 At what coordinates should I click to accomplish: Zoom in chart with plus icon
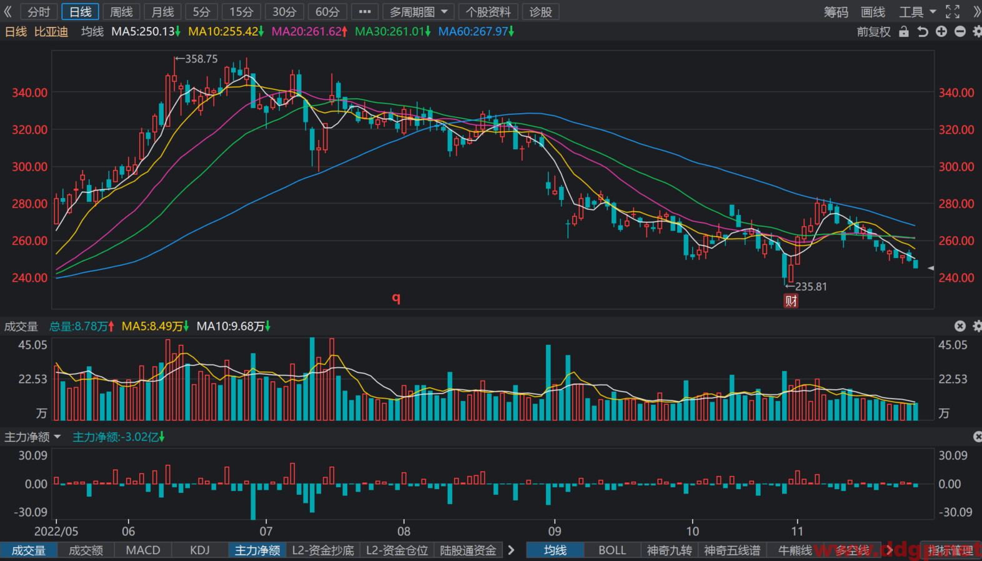point(941,31)
